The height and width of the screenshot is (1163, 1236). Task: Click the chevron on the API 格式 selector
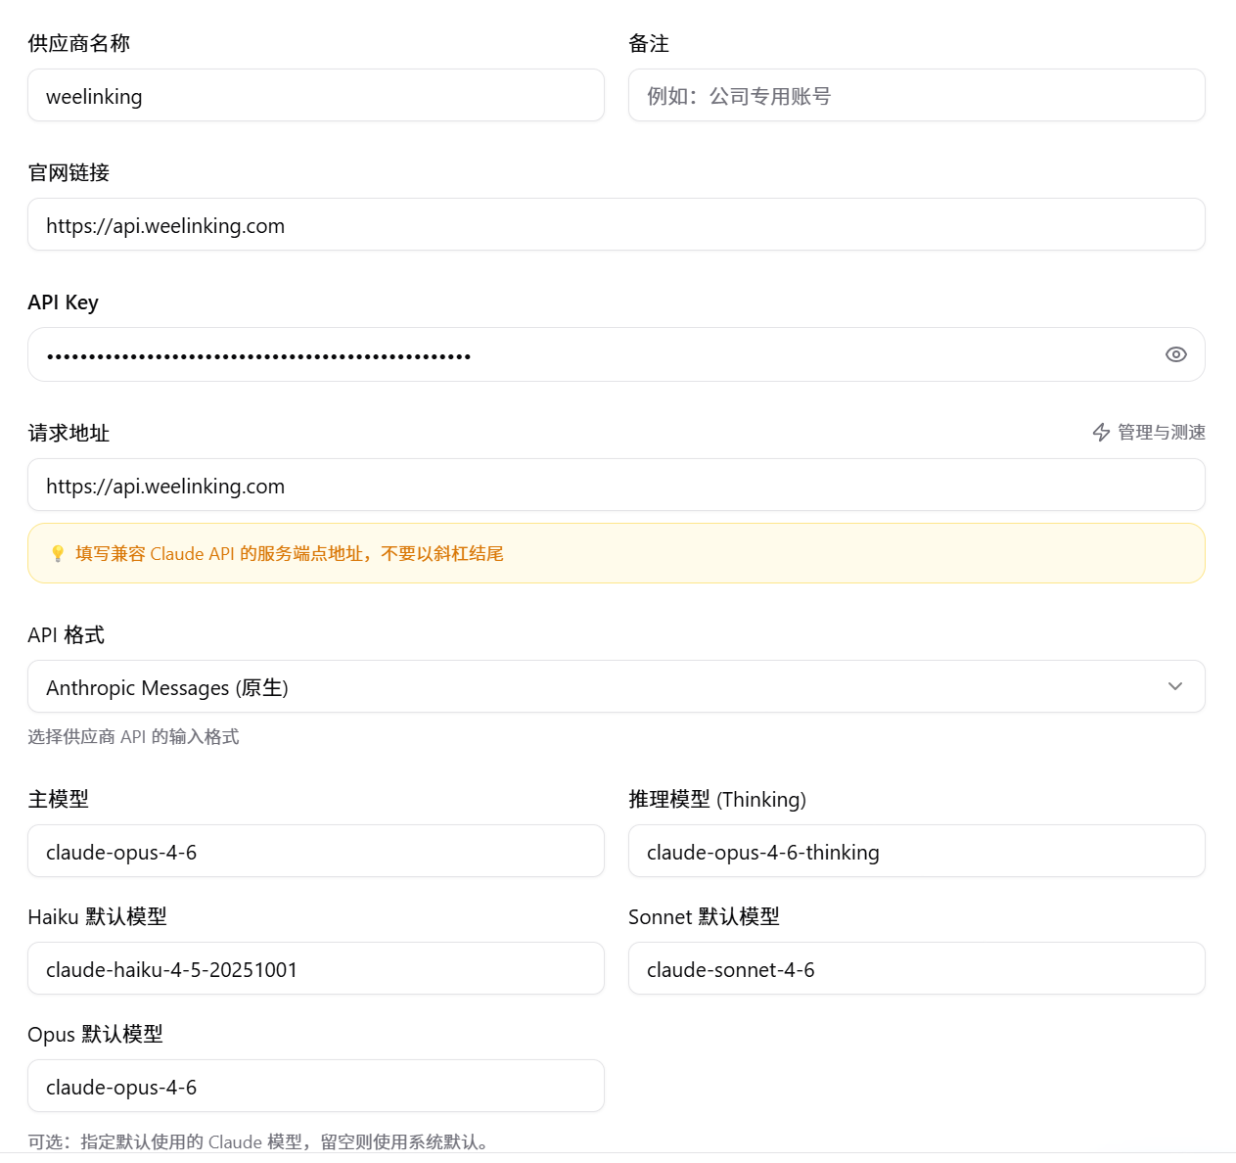1175,686
